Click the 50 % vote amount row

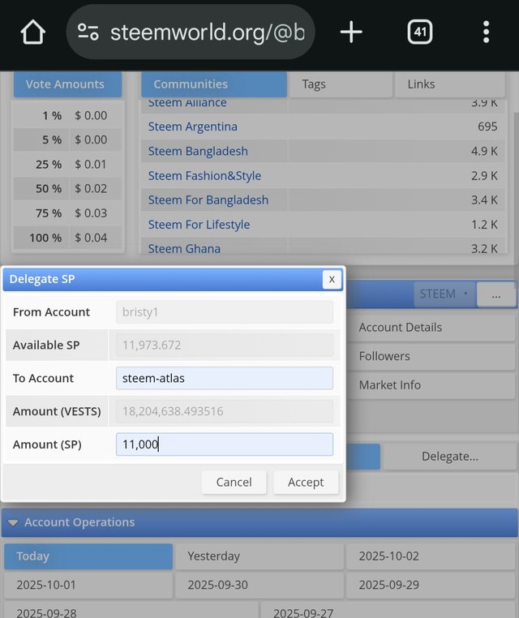tap(68, 189)
